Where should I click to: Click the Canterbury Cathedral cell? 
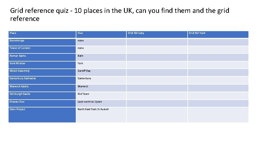click(23, 78)
